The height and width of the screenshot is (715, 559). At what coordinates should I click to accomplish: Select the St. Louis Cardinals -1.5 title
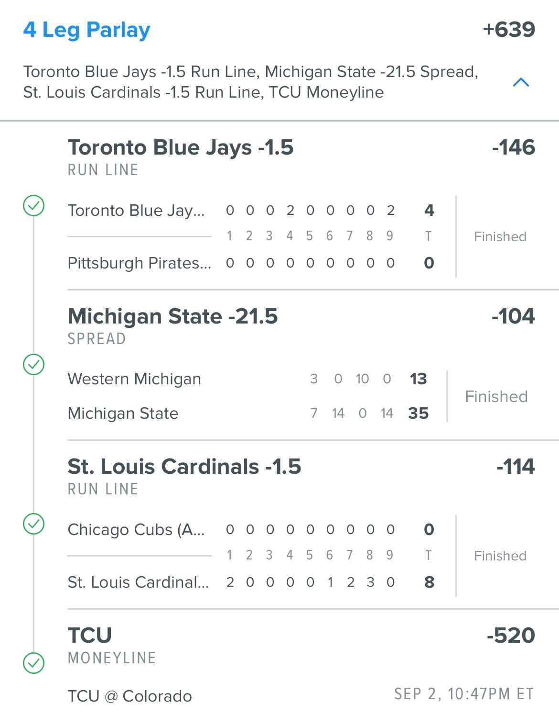184,467
